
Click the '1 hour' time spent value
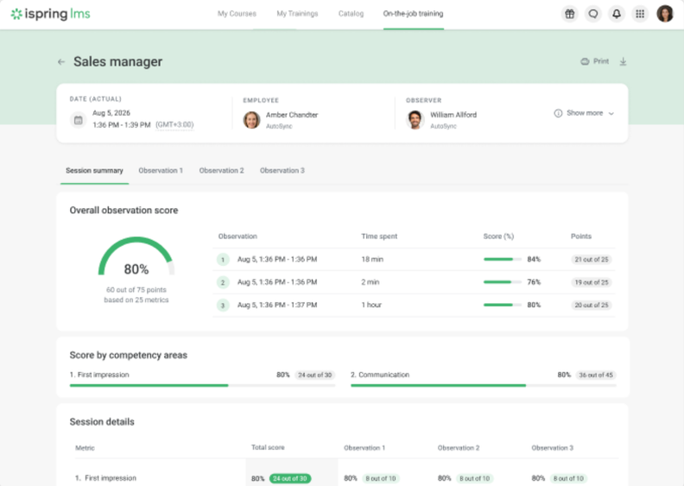(371, 305)
